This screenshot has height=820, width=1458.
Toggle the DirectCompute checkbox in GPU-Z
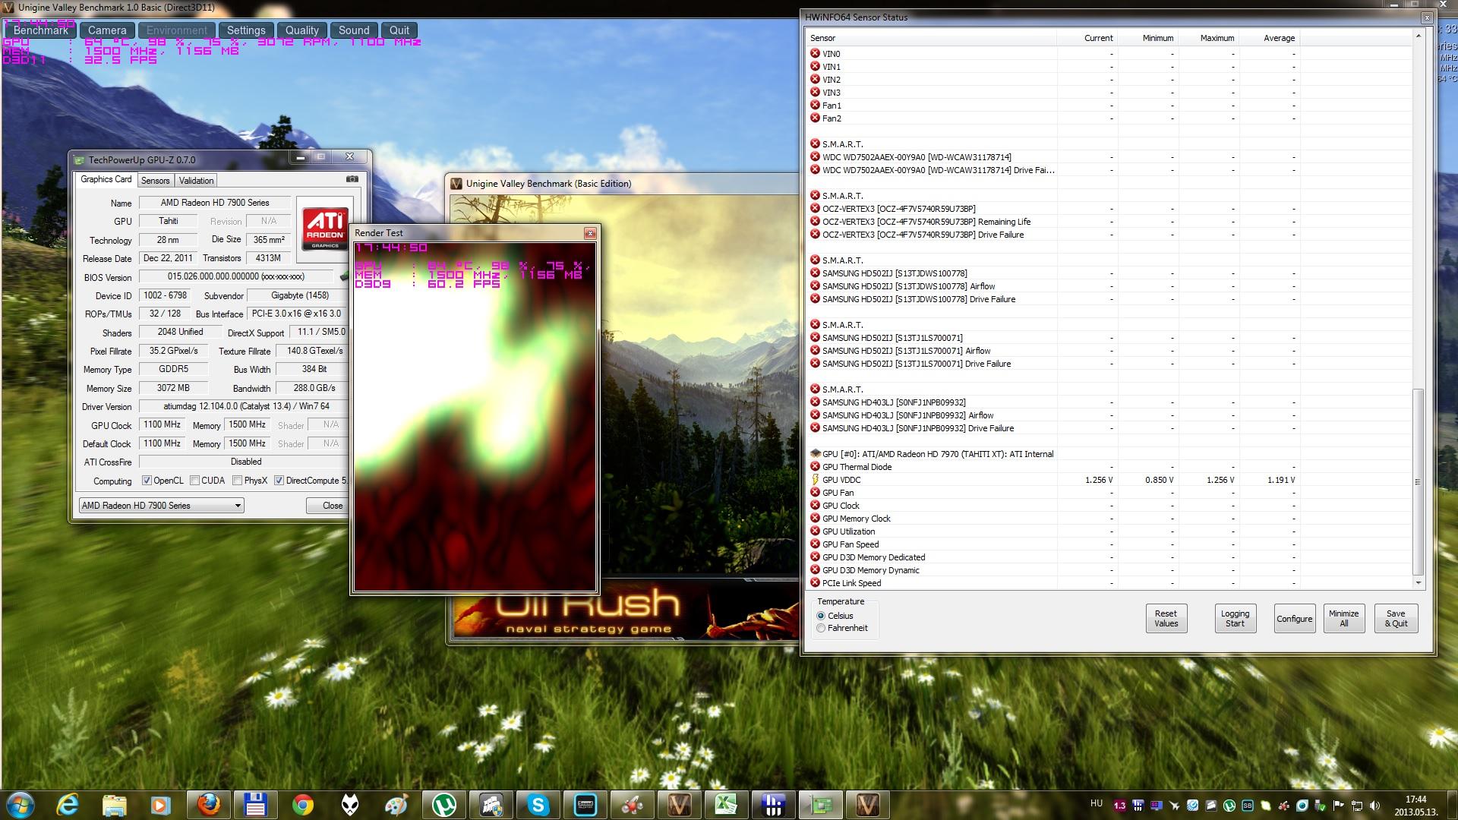point(279,481)
